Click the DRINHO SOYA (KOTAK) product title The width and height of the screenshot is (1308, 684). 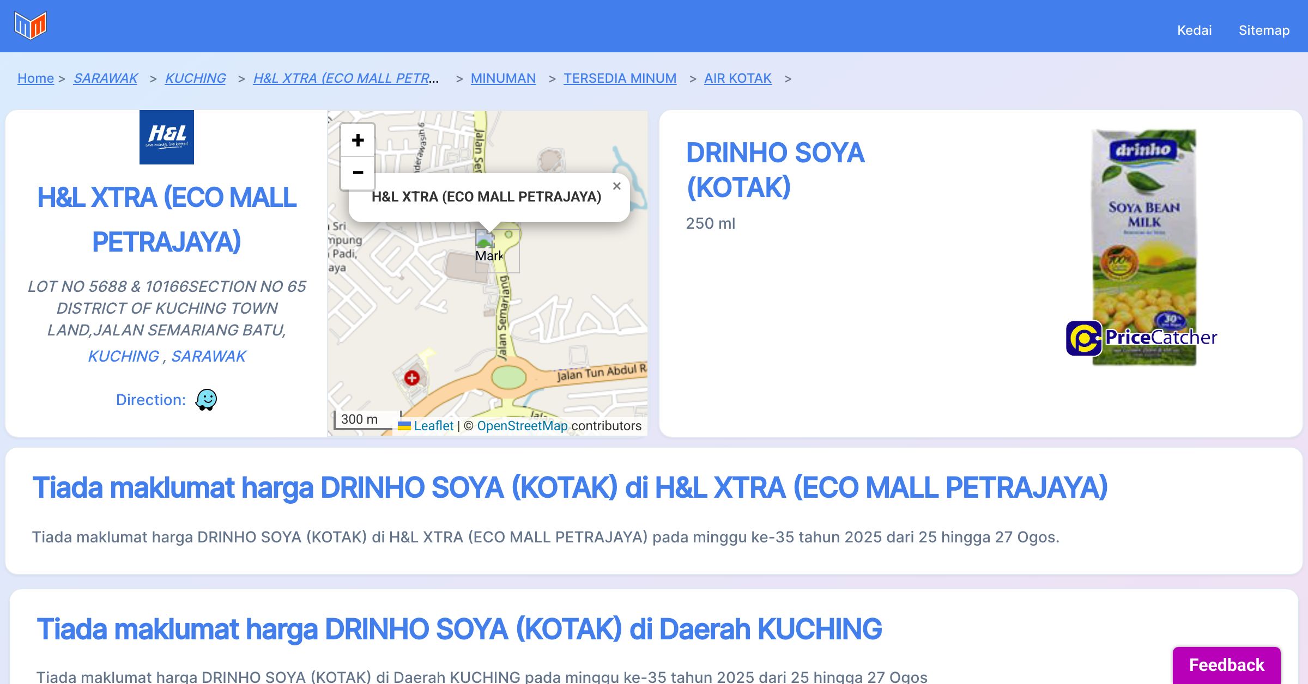tap(775, 170)
